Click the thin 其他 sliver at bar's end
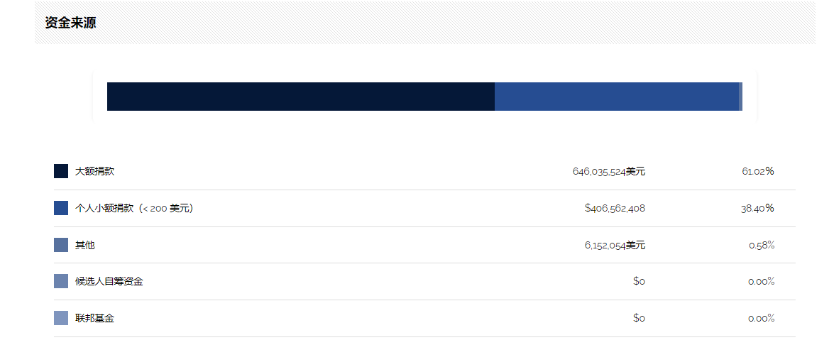 [740, 97]
